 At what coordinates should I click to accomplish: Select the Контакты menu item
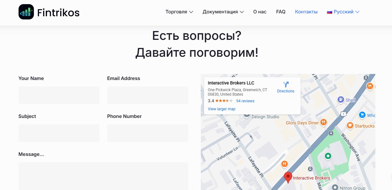coord(306,12)
